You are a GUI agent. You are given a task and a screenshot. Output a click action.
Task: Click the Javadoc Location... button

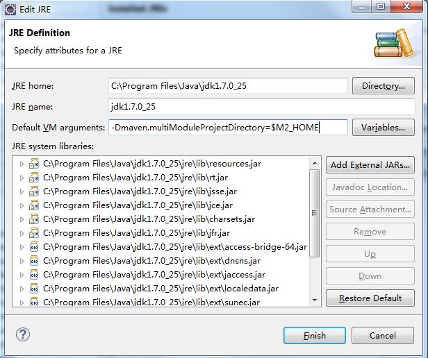coord(370,187)
